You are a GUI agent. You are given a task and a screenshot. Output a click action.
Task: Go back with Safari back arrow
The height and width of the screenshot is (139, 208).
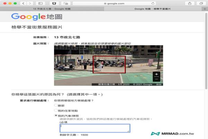point(23,3)
